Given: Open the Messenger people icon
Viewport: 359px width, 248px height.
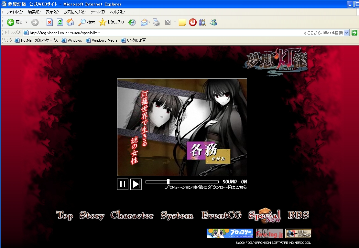Looking at the screenshot, I should coord(213,22).
